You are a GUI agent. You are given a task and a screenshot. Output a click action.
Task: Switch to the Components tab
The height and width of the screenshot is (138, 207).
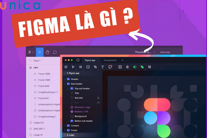point(110,60)
